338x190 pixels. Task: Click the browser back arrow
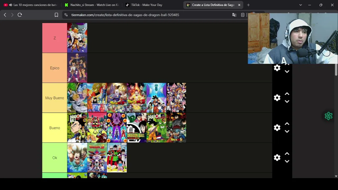click(5, 15)
